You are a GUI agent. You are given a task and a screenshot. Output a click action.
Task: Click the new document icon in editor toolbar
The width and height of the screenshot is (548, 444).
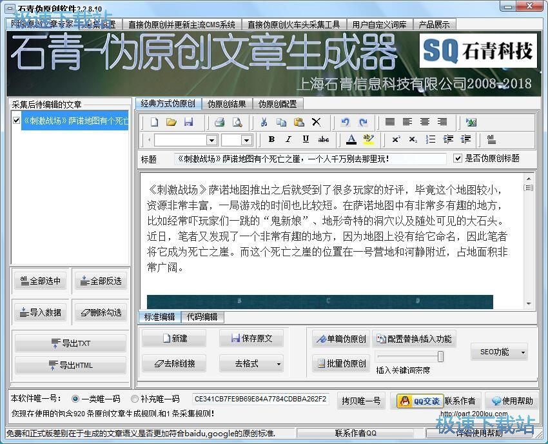click(154, 122)
